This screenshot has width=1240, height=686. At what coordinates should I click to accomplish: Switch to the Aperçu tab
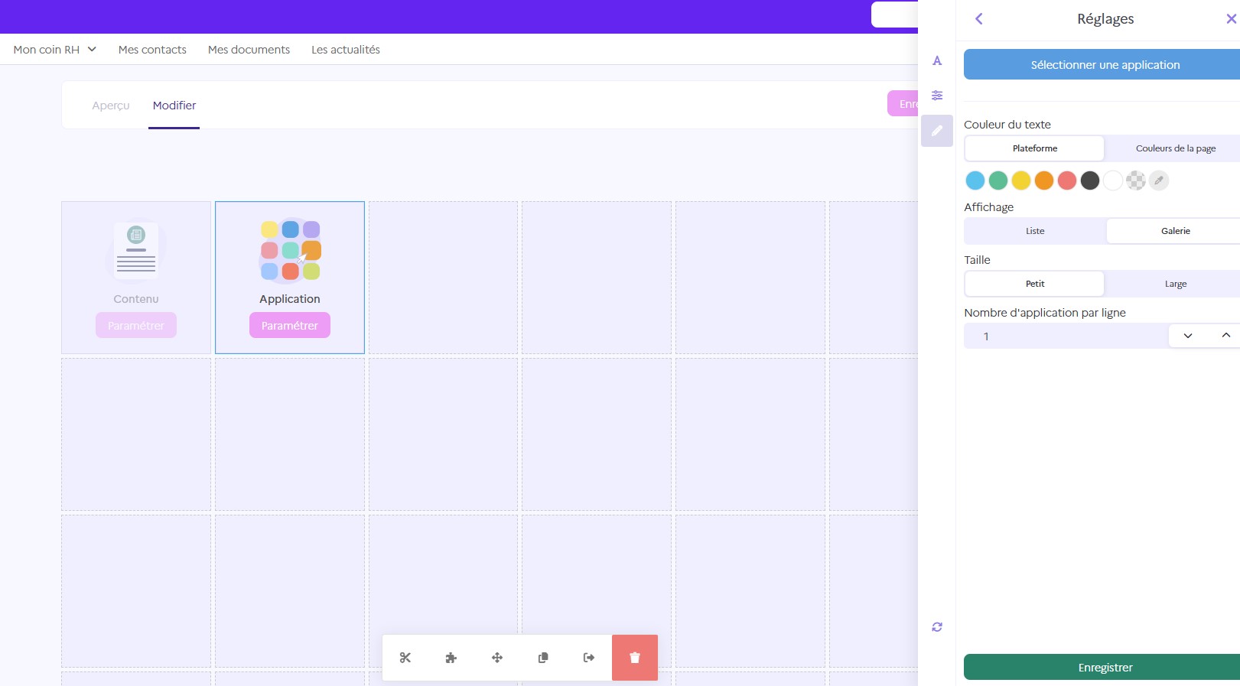(x=111, y=106)
